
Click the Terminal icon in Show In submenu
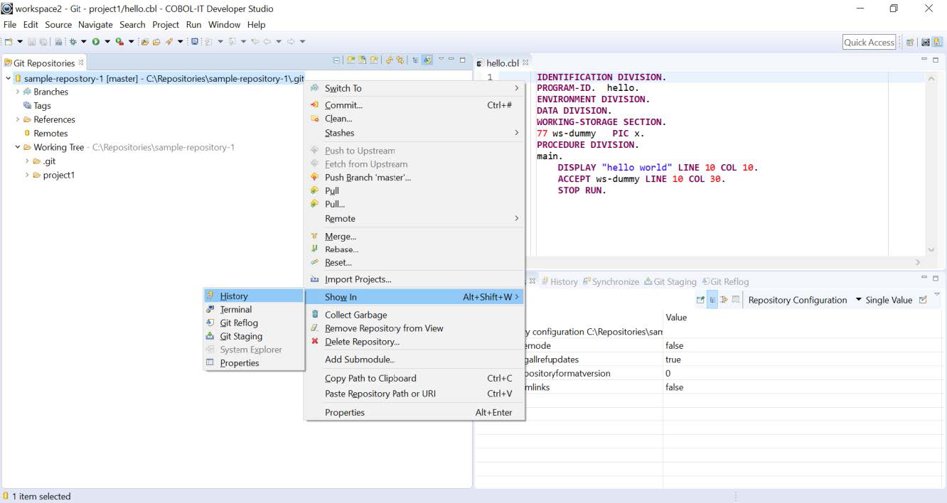click(210, 309)
